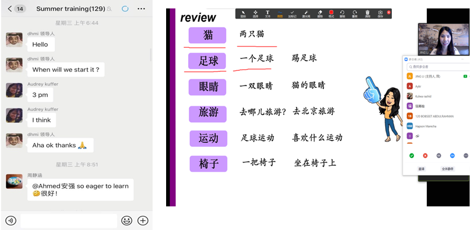Toggle voice input in chat bar
473x230 pixels.
coord(11,220)
